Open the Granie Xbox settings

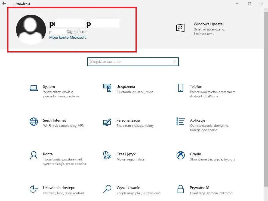click(x=195, y=154)
